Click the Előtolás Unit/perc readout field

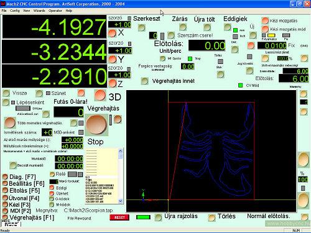(207, 45)
